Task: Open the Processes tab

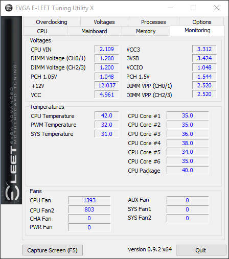Action: point(153,22)
